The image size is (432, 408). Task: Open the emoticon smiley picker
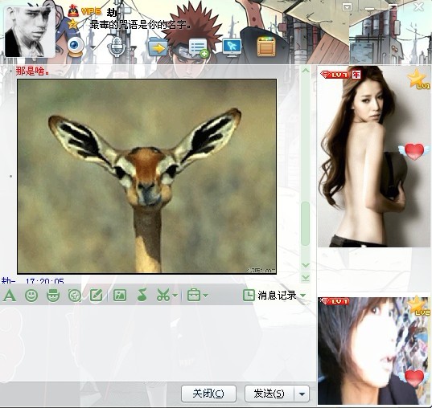coord(31,296)
